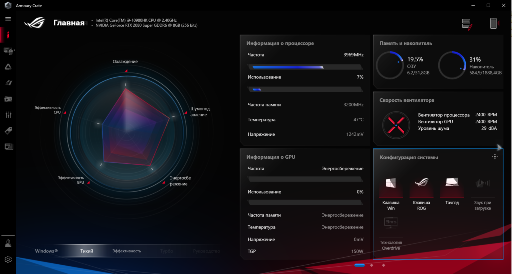Screen dimensions: 512x274
Task: Expand the devices submenu arrow in sidebar
Action: (14, 50)
